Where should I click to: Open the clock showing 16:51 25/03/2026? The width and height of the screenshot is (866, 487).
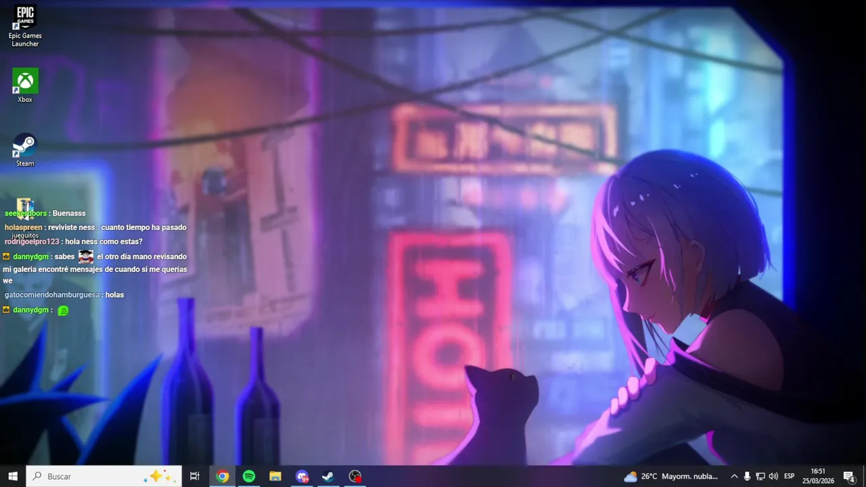pos(818,476)
